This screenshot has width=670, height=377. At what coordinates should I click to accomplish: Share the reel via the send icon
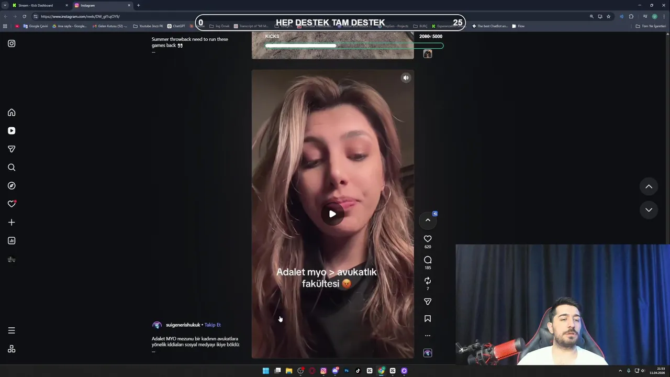pos(428,302)
